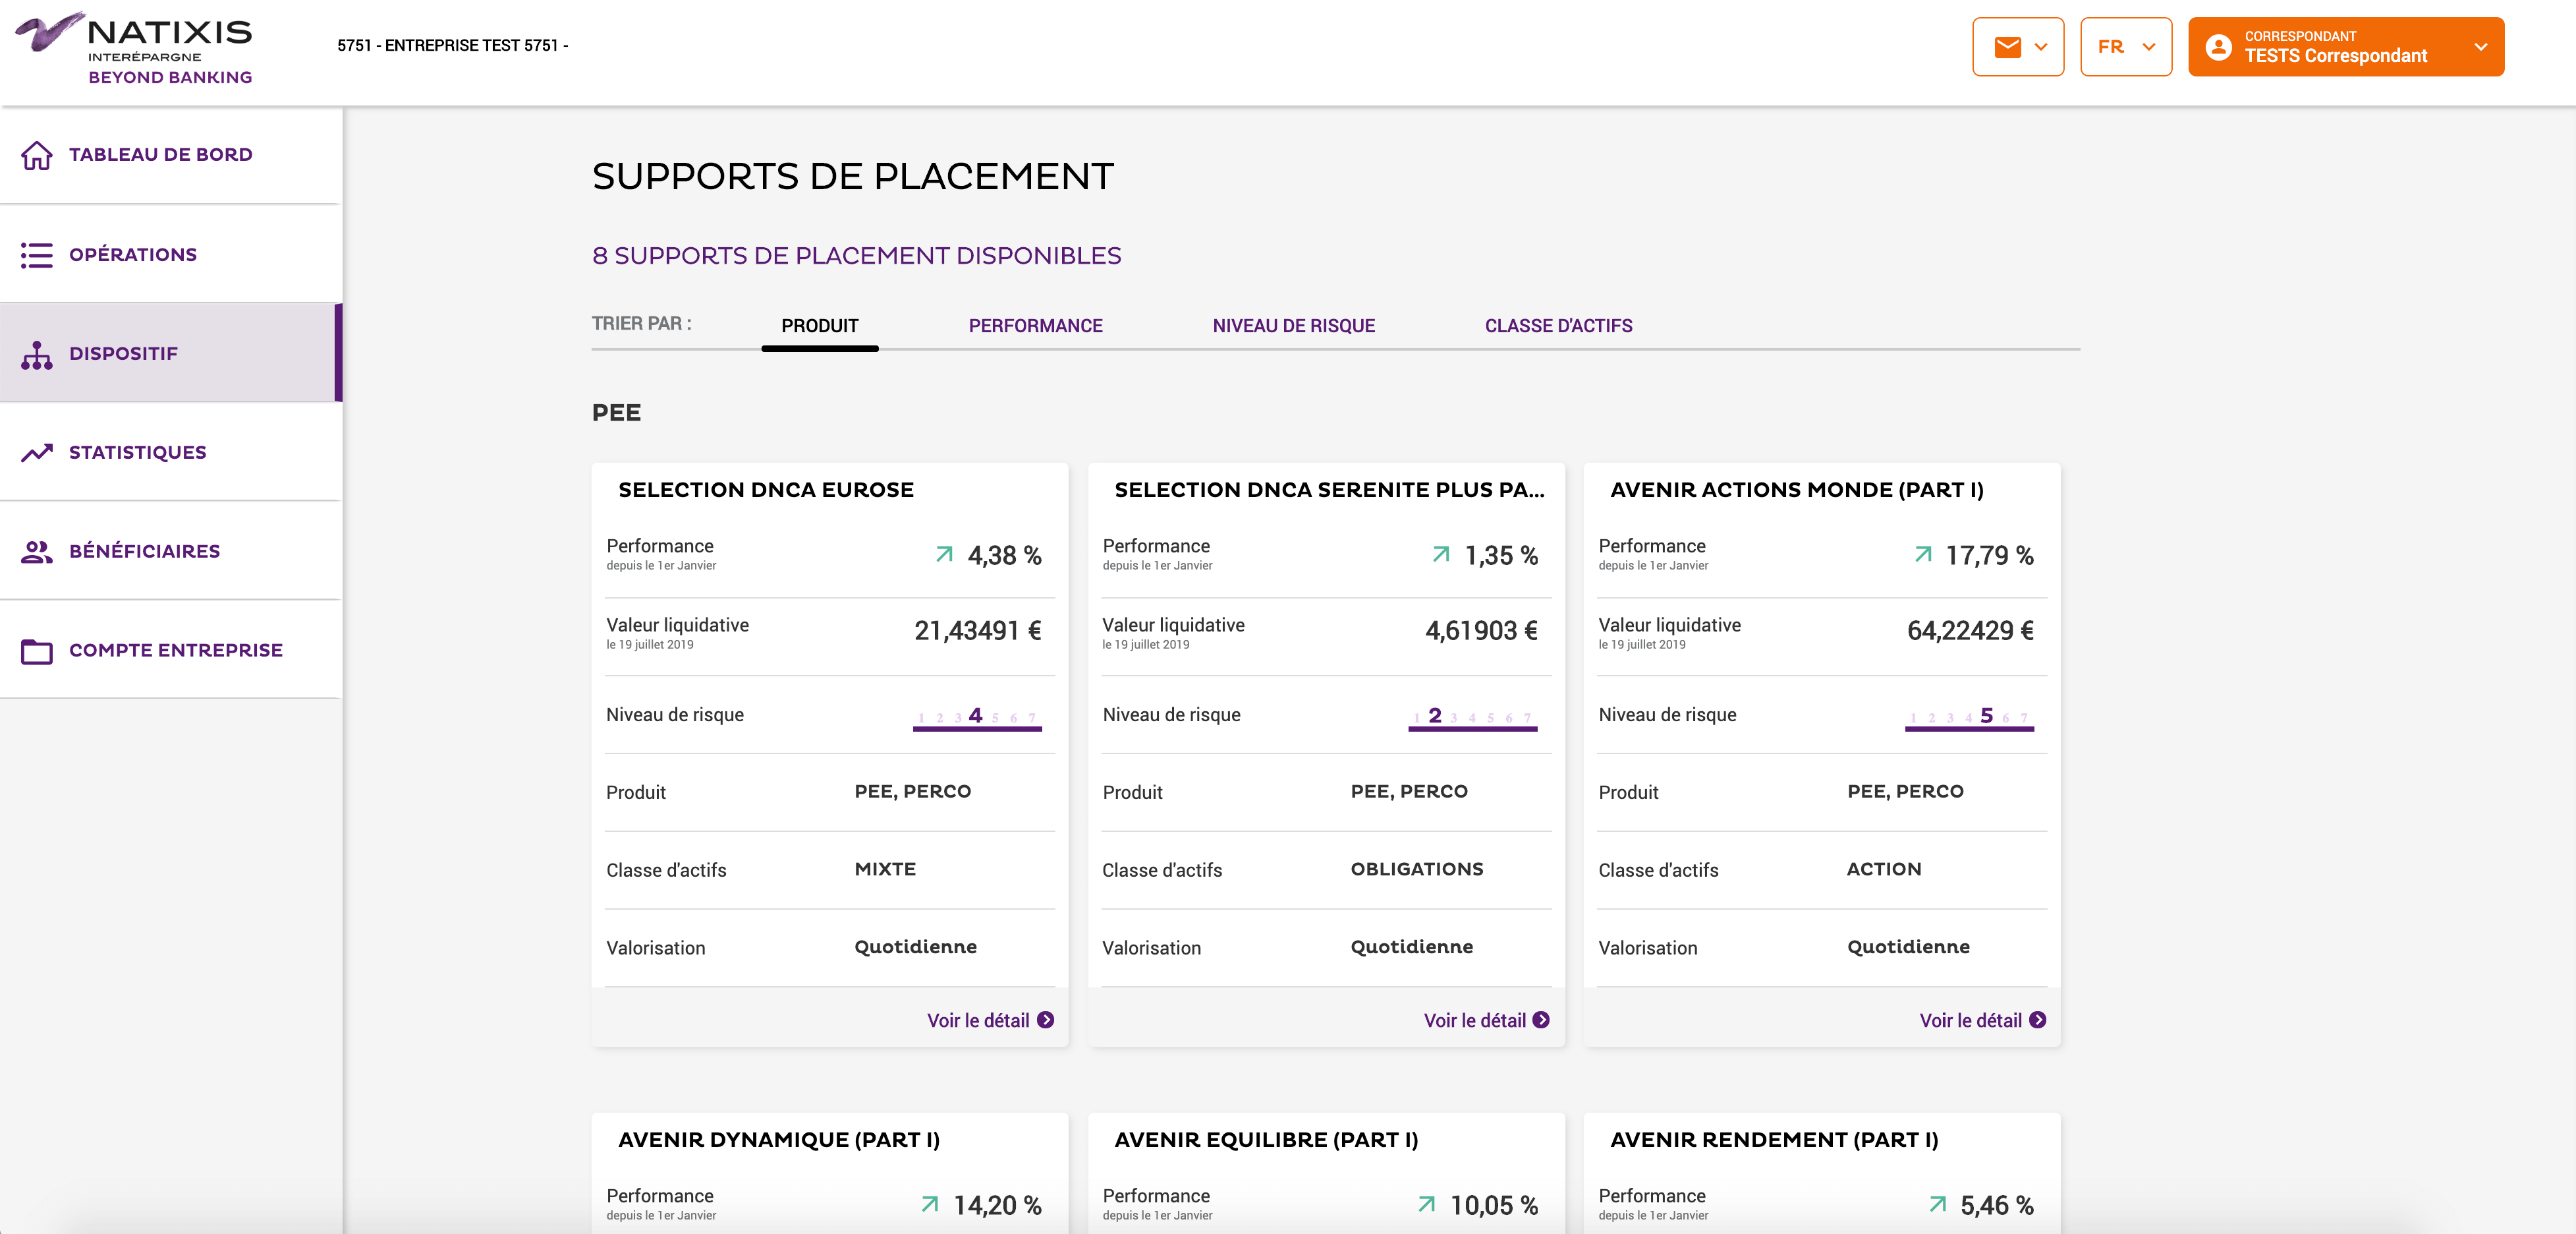Screen dimensions: 2576x1234
Task: Click the MIXTE asset class value
Action: tap(885, 869)
